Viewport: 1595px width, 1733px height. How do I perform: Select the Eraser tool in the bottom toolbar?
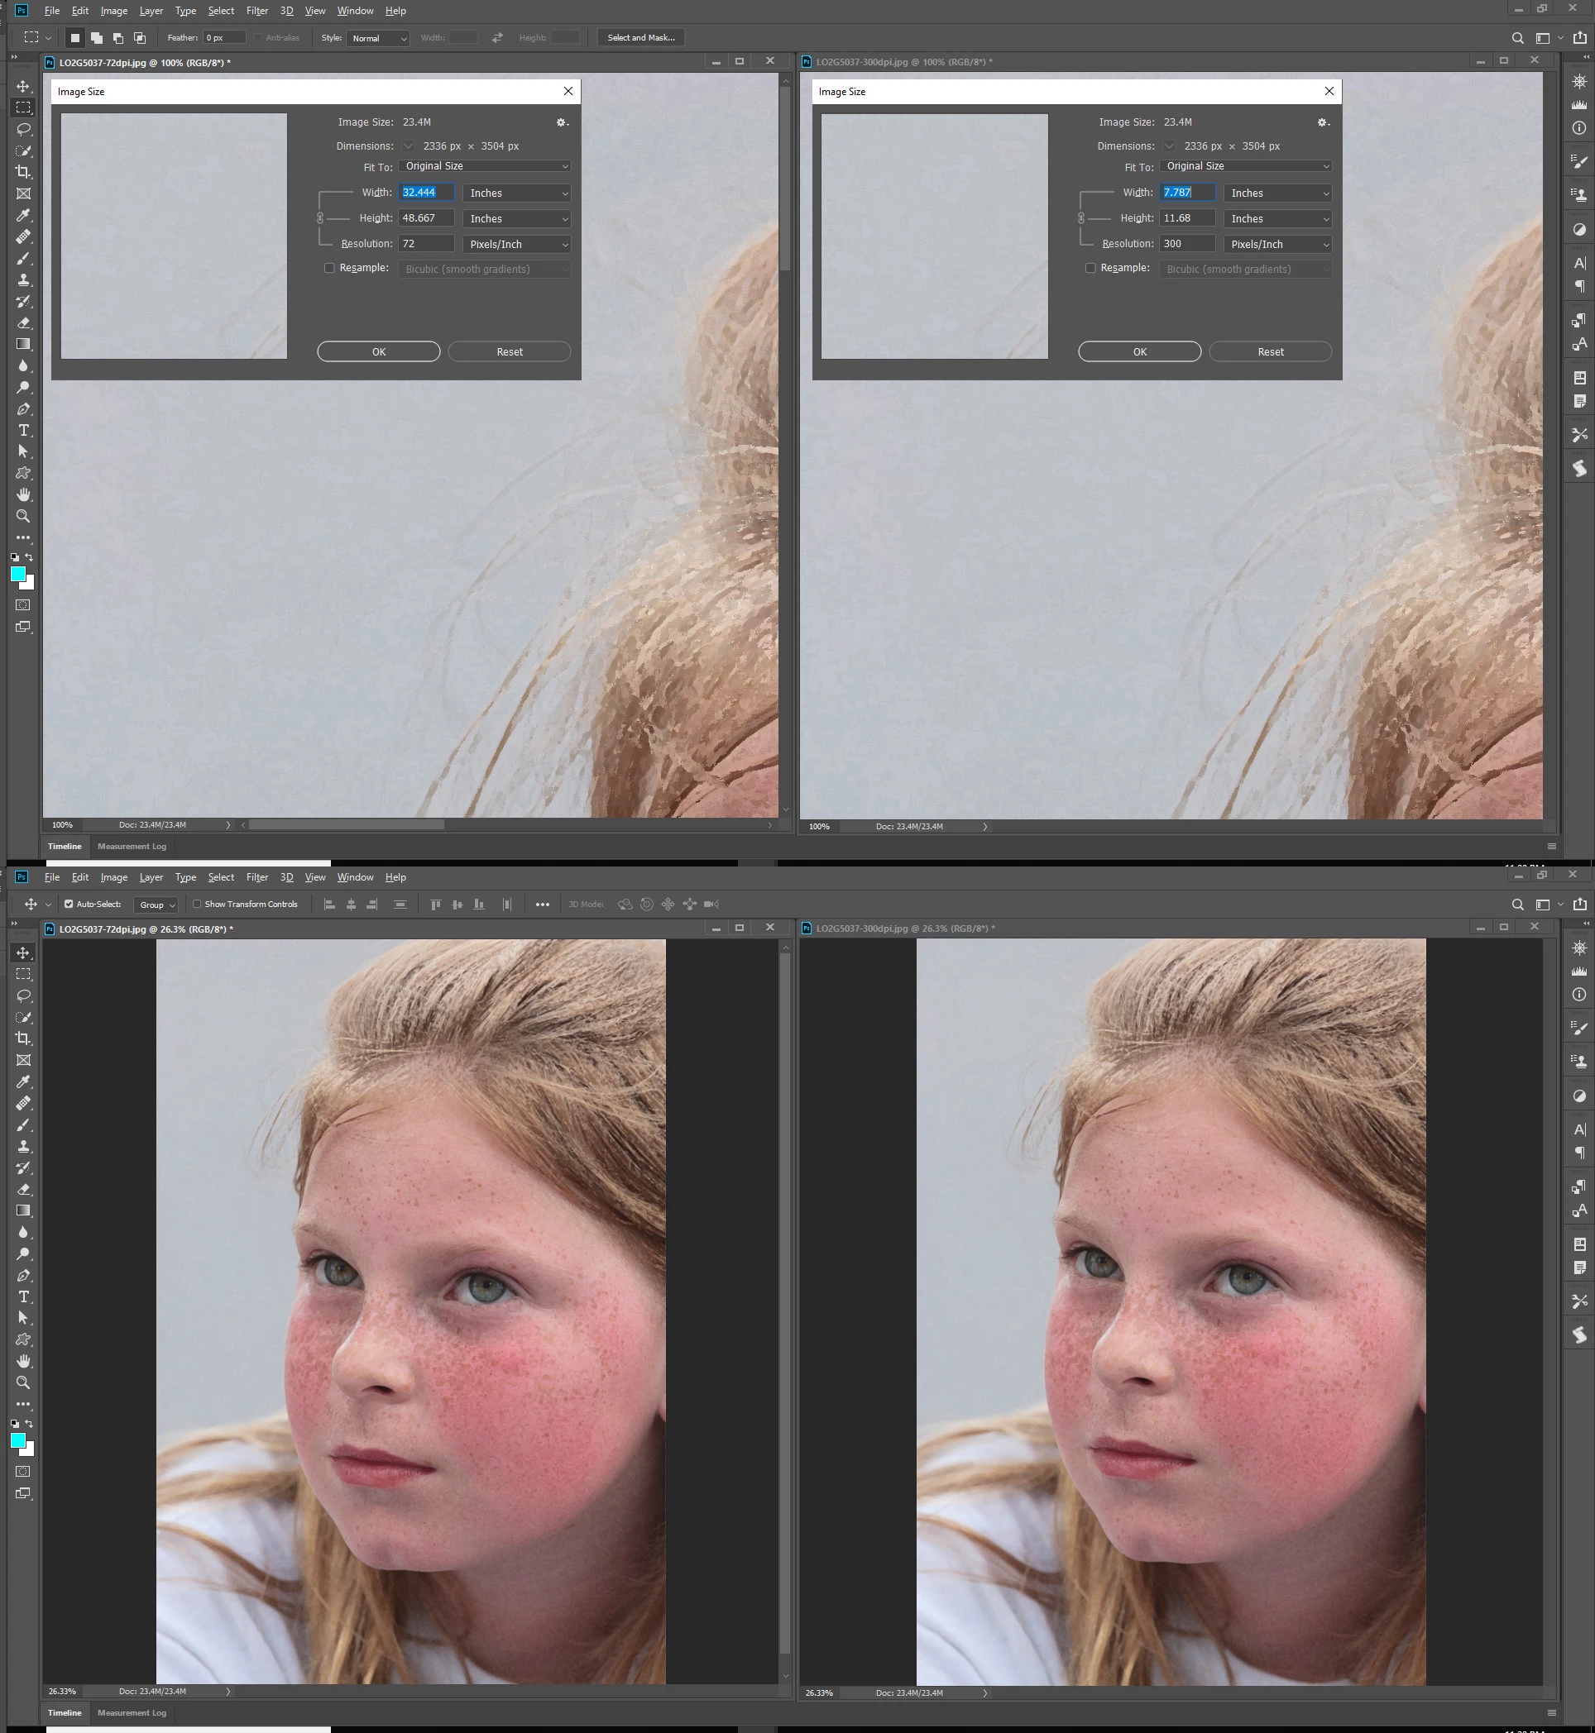[23, 1189]
